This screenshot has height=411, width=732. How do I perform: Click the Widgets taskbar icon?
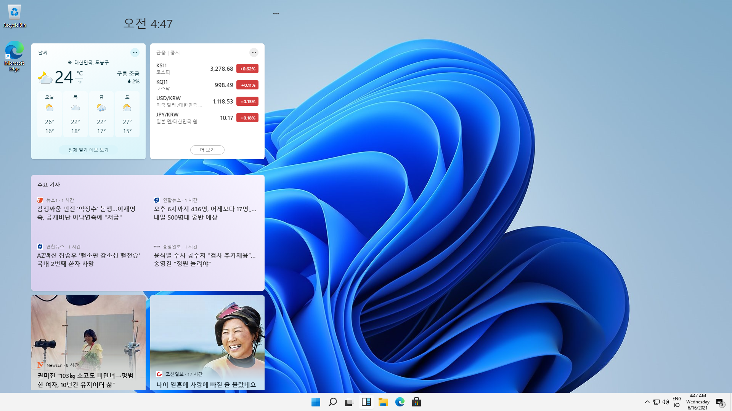pos(366,402)
